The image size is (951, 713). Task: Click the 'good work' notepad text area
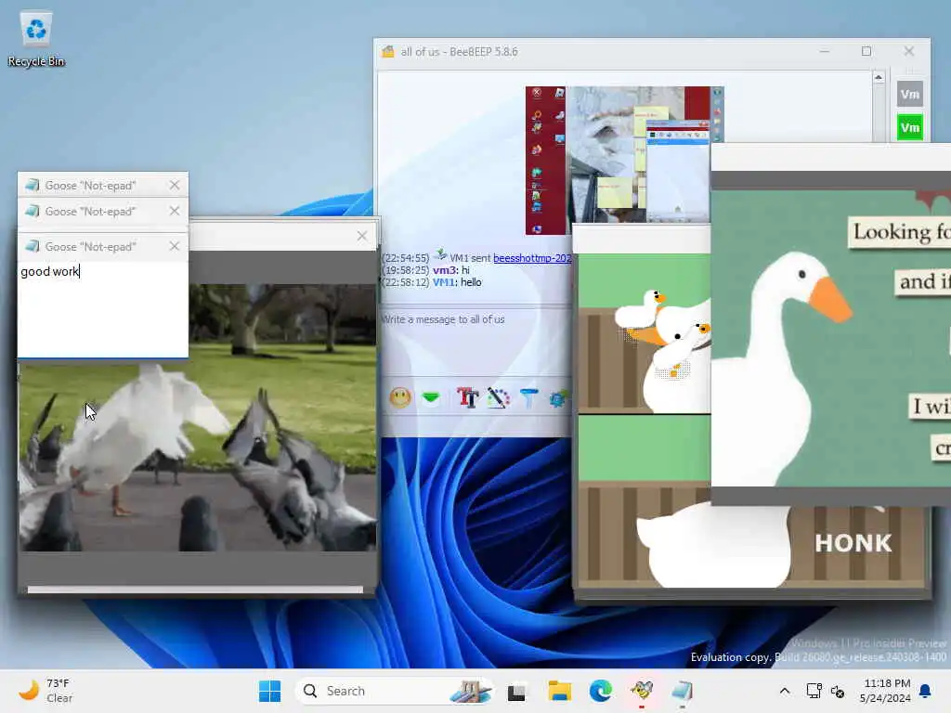tap(102, 309)
